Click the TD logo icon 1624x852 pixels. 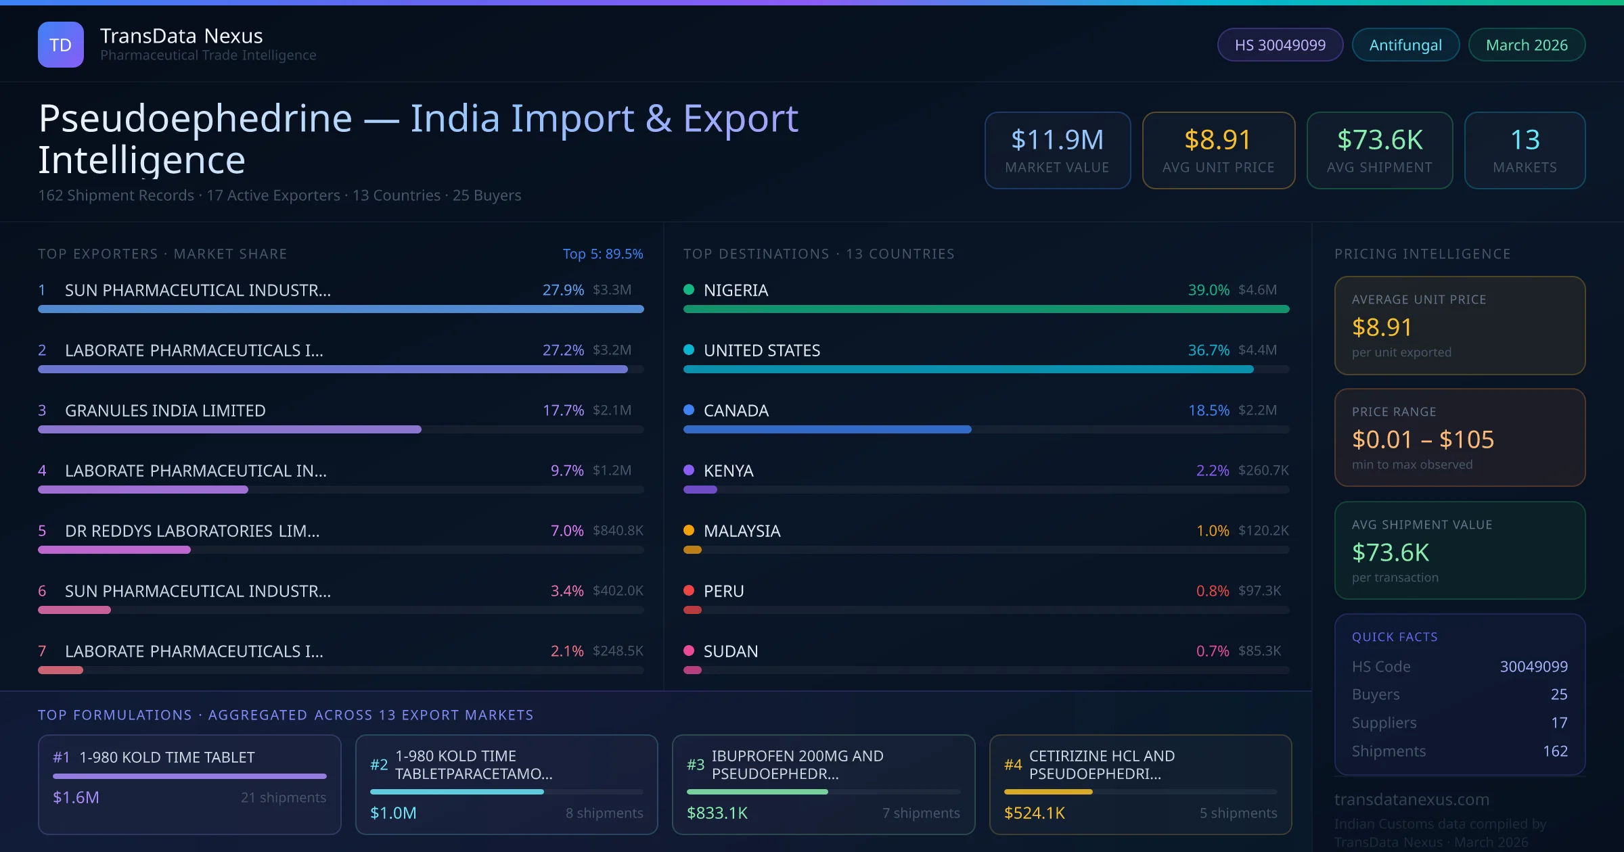pos(61,45)
